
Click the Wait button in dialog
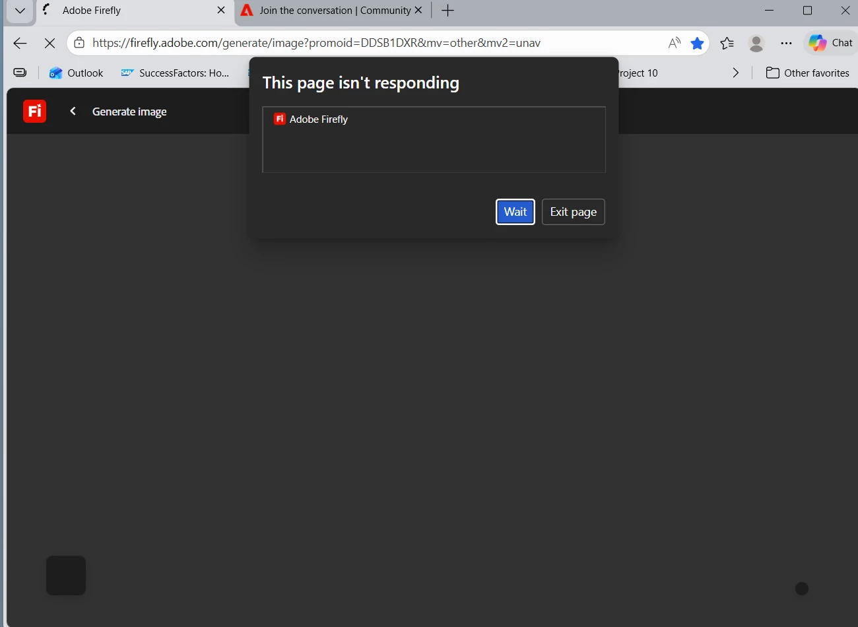point(515,212)
